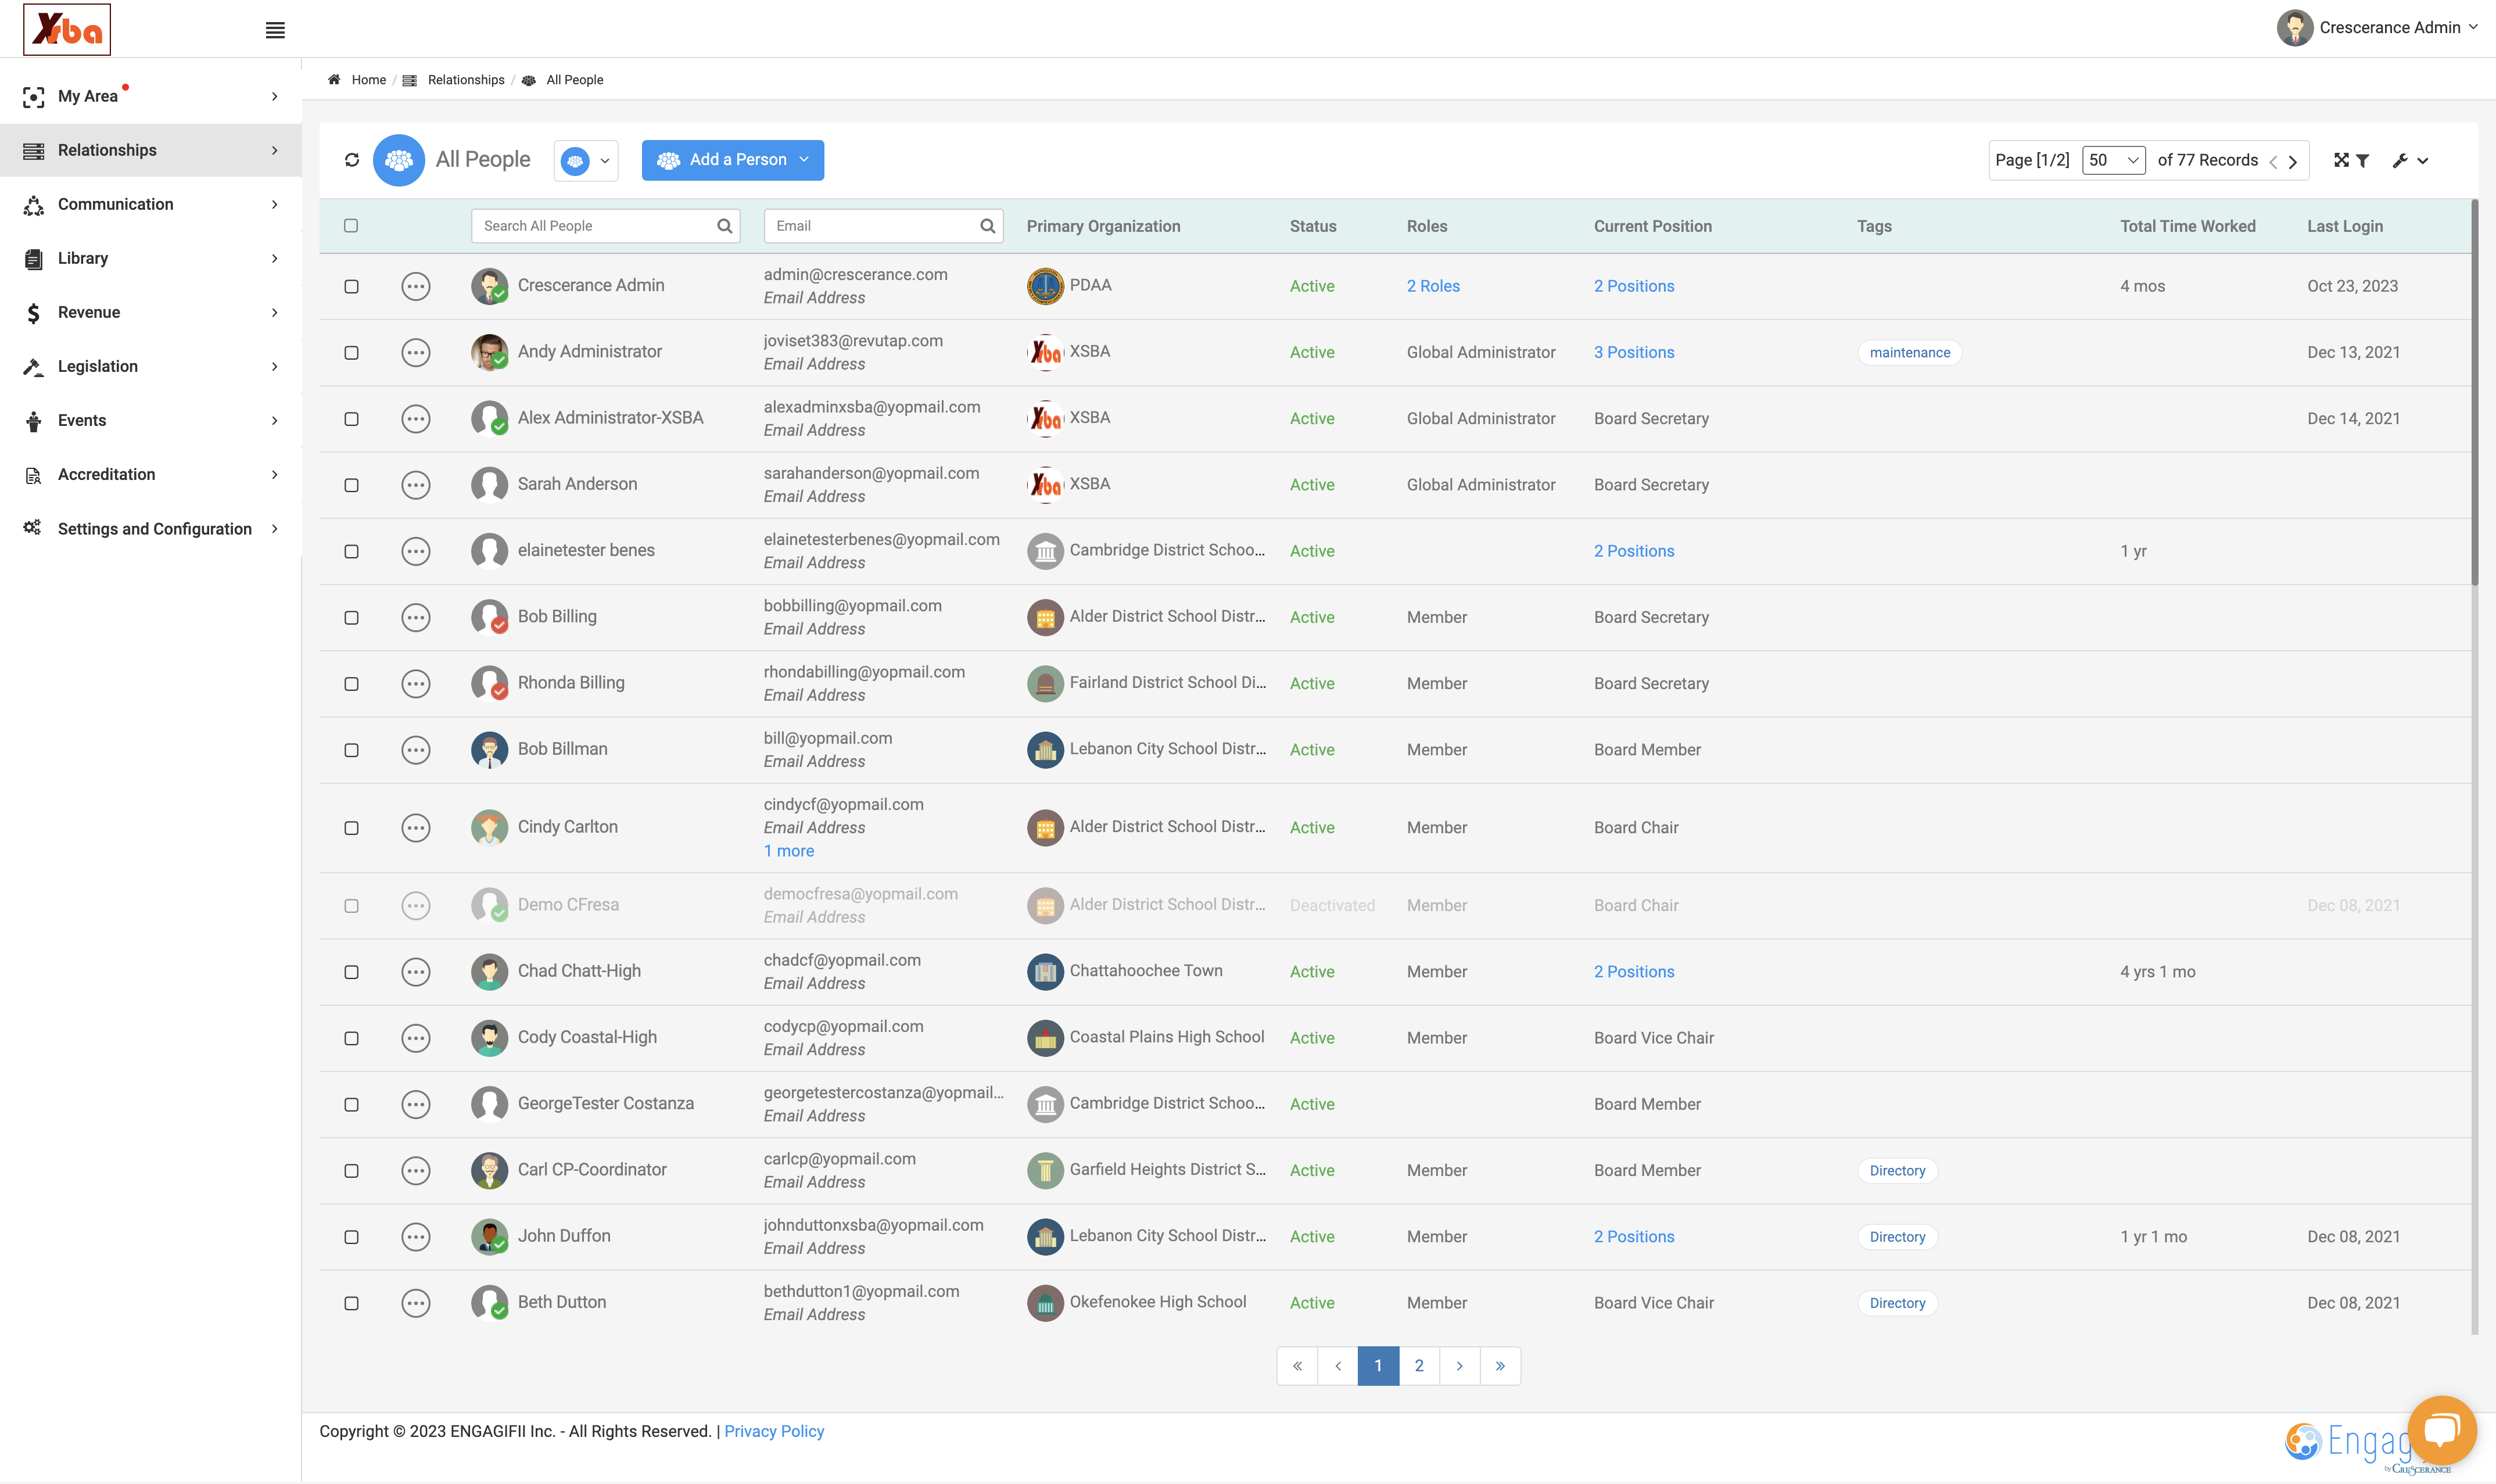Click the refresh icon beside All People
Viewport: 2496px width, 1484px height.
352,160
